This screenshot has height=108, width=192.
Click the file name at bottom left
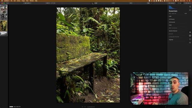(x=17, y=107)
